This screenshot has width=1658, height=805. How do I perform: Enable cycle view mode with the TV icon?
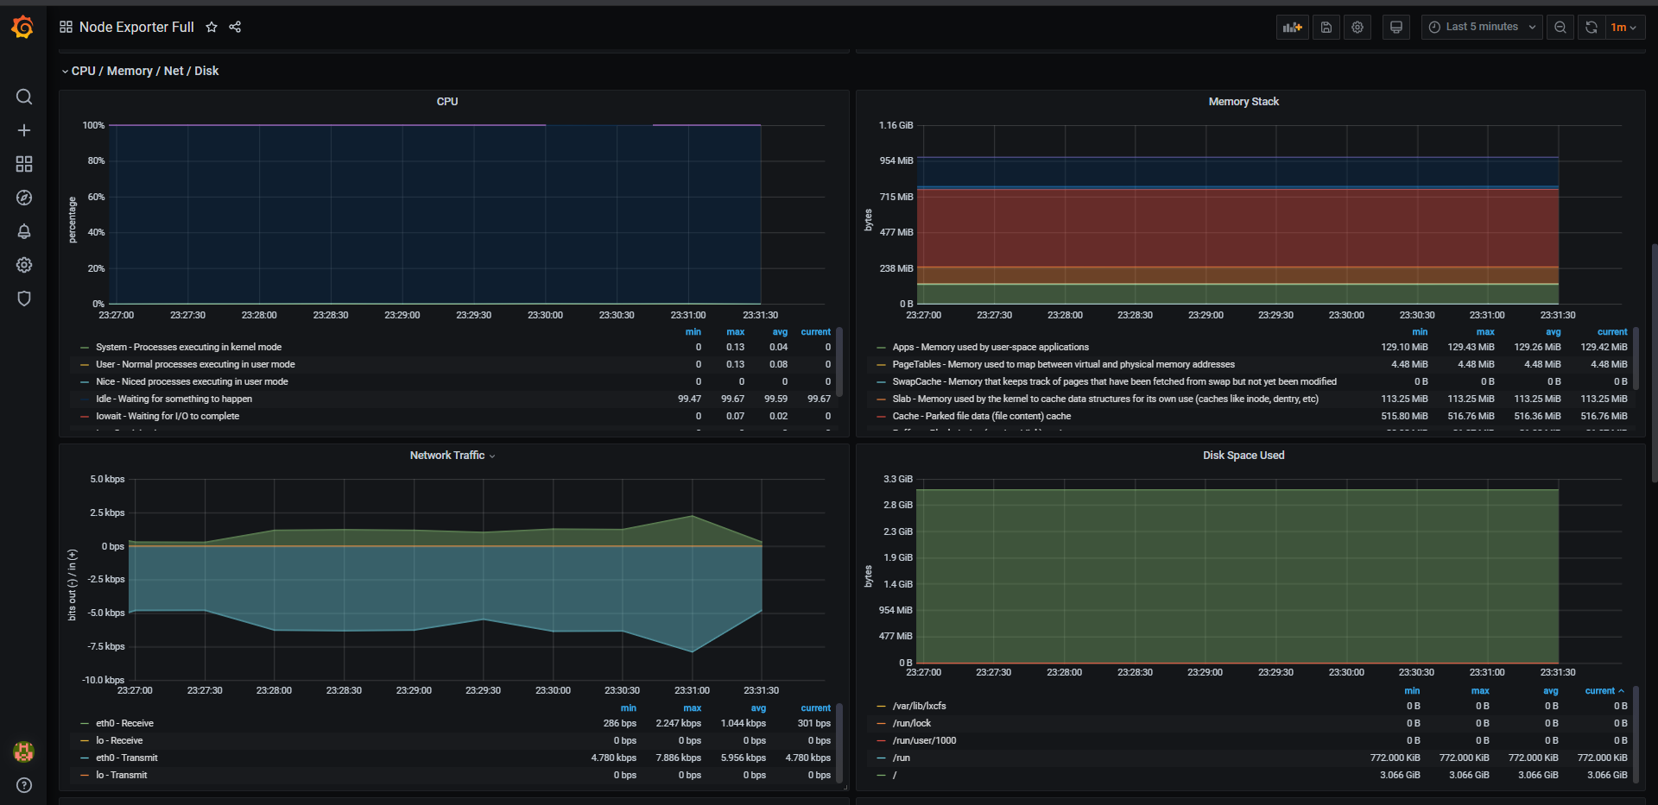(1395, 27)
